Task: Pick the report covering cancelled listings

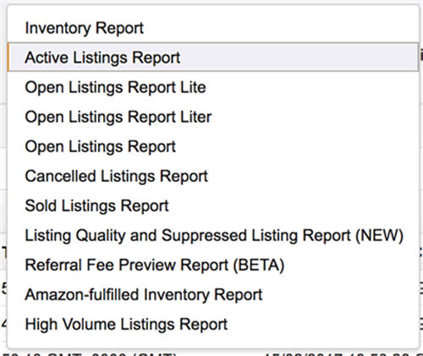Action: [213, 176]
